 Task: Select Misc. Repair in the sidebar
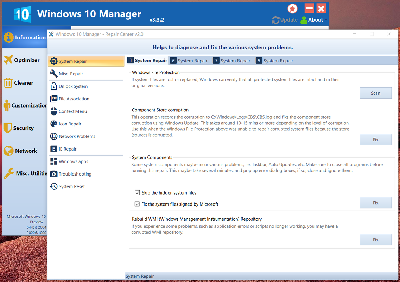(86, 74)
